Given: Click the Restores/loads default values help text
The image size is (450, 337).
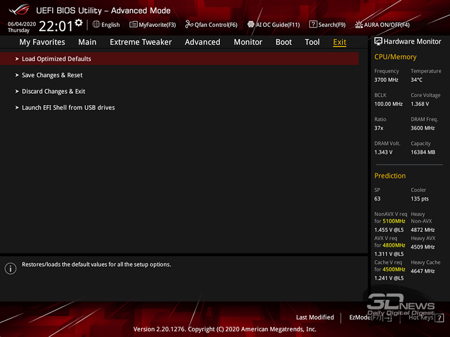Looking at the screenshot, I should click(96, 265).
